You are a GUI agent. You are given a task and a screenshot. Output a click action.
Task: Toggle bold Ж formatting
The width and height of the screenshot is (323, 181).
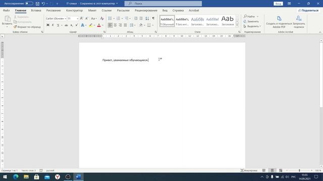point(48,25)
